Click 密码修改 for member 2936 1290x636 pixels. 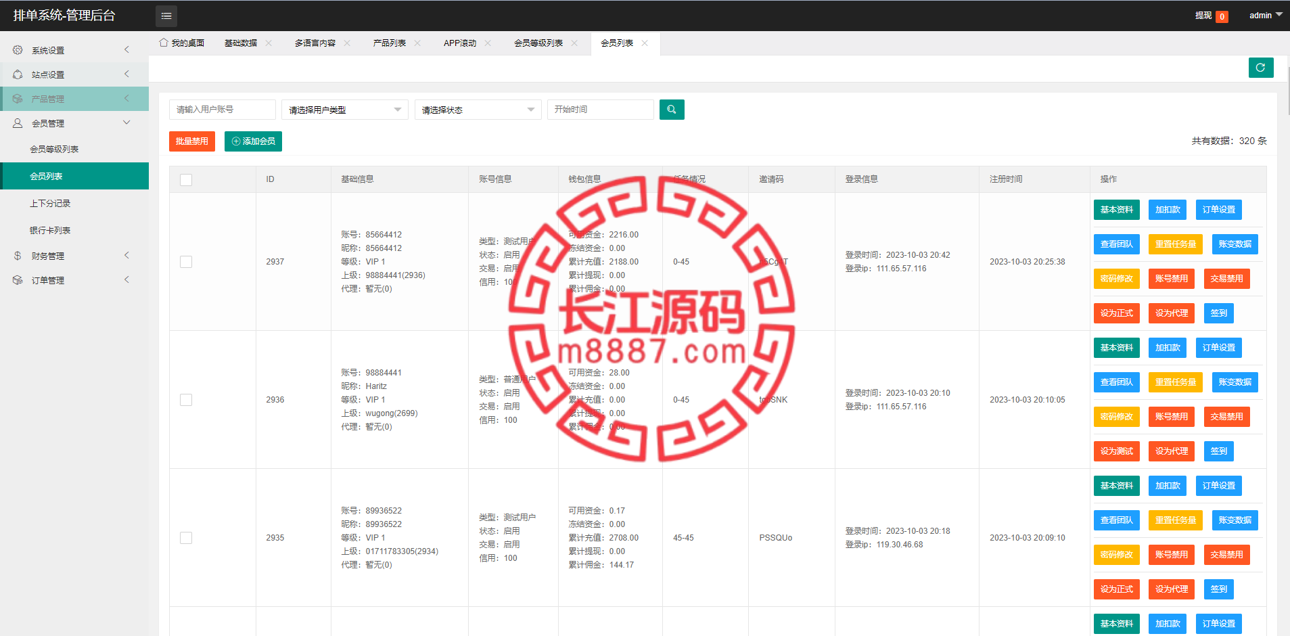pyautogui.click(x=1117, y=417)
